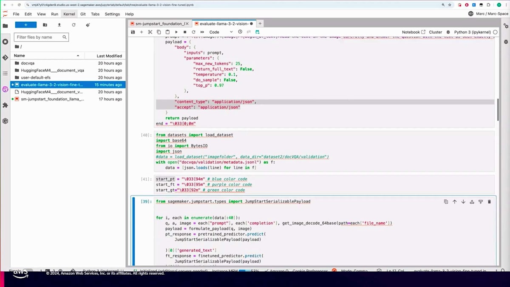Click the notebook vertical scrollbar

498,109
